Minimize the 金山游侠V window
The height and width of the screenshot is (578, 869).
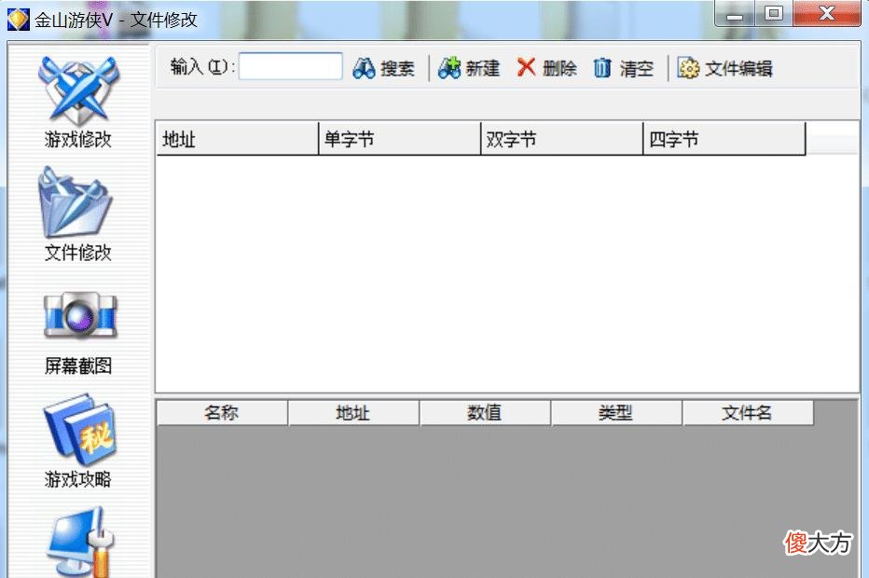735,13
